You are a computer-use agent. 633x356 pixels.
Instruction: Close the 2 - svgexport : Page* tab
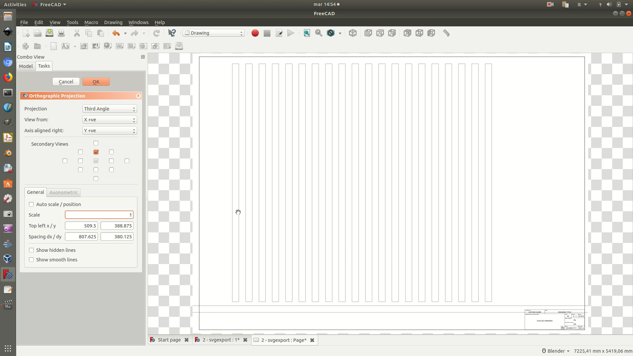pyautogui.click(x=312, y=340)
